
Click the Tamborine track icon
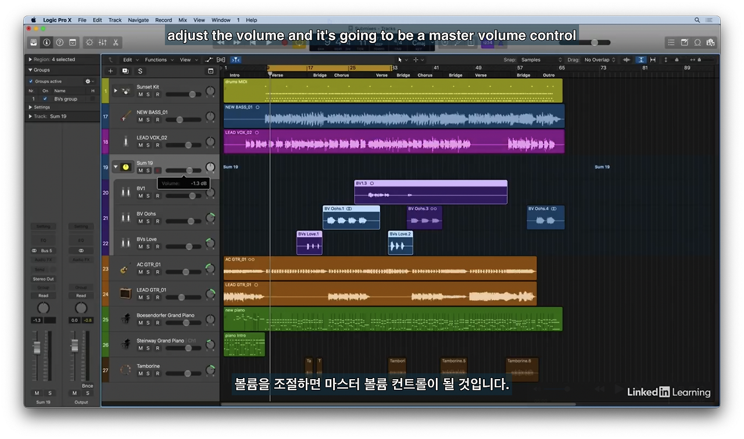(x=126, y=370)
